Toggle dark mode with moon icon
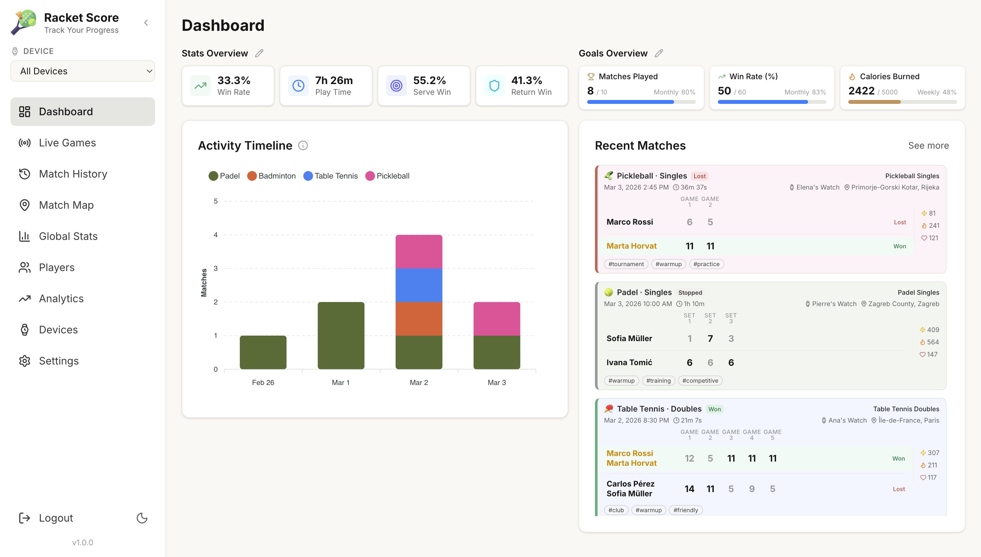Image resolution: width=981 pixels, height=557 pixels. (142, 518)
